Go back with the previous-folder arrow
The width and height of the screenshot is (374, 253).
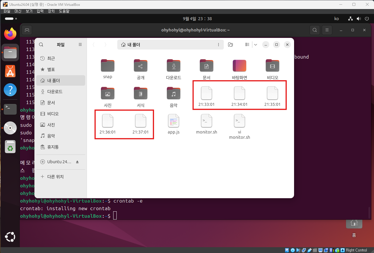tap(94, 45)
